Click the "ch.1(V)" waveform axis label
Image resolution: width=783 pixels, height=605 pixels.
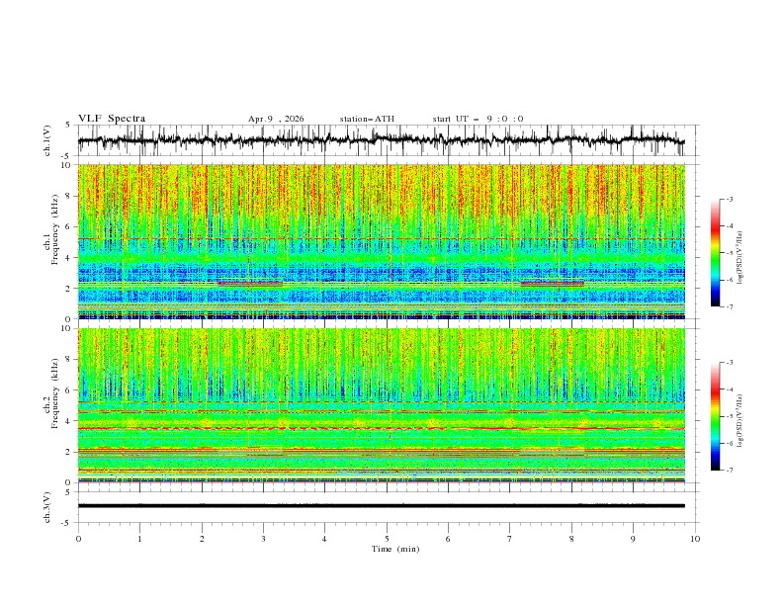point(47,140)
